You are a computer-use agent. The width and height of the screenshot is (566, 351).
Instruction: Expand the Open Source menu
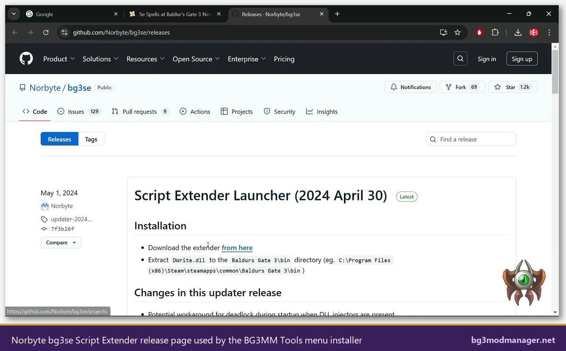[x=196, y=59]
